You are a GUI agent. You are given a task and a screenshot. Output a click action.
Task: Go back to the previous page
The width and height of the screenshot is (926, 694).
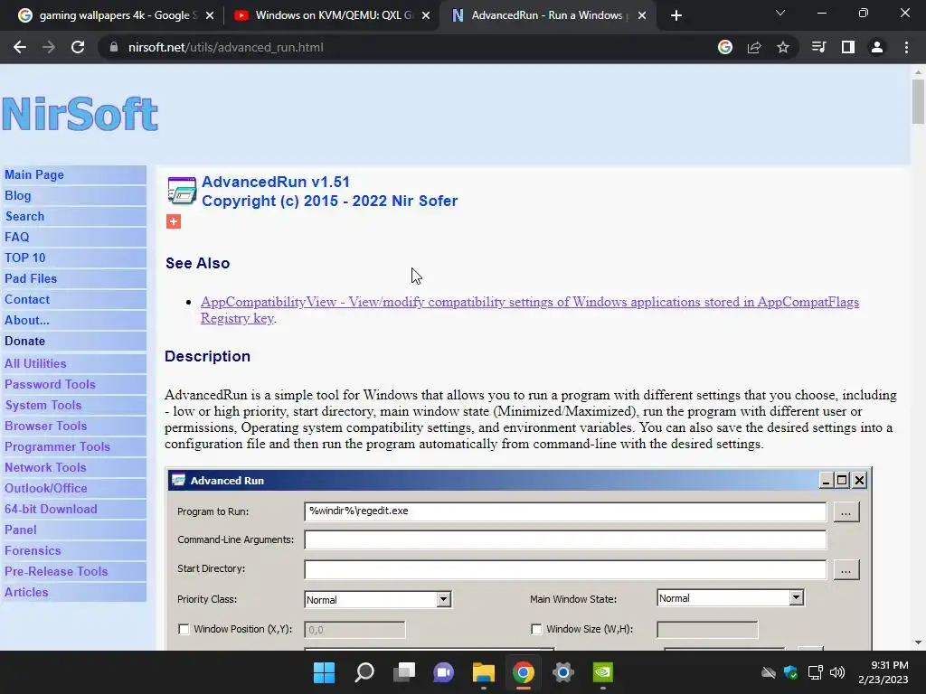click(20, 47)
